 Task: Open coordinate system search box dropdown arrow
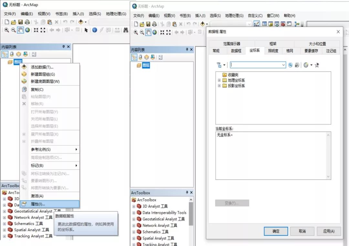283,65
